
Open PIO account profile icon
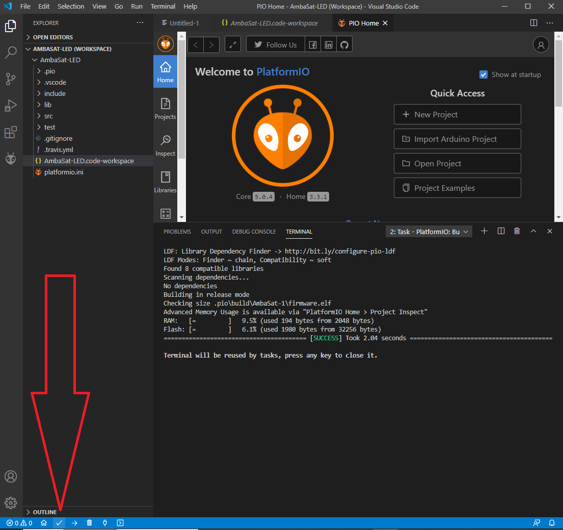[x=541, y=44]
